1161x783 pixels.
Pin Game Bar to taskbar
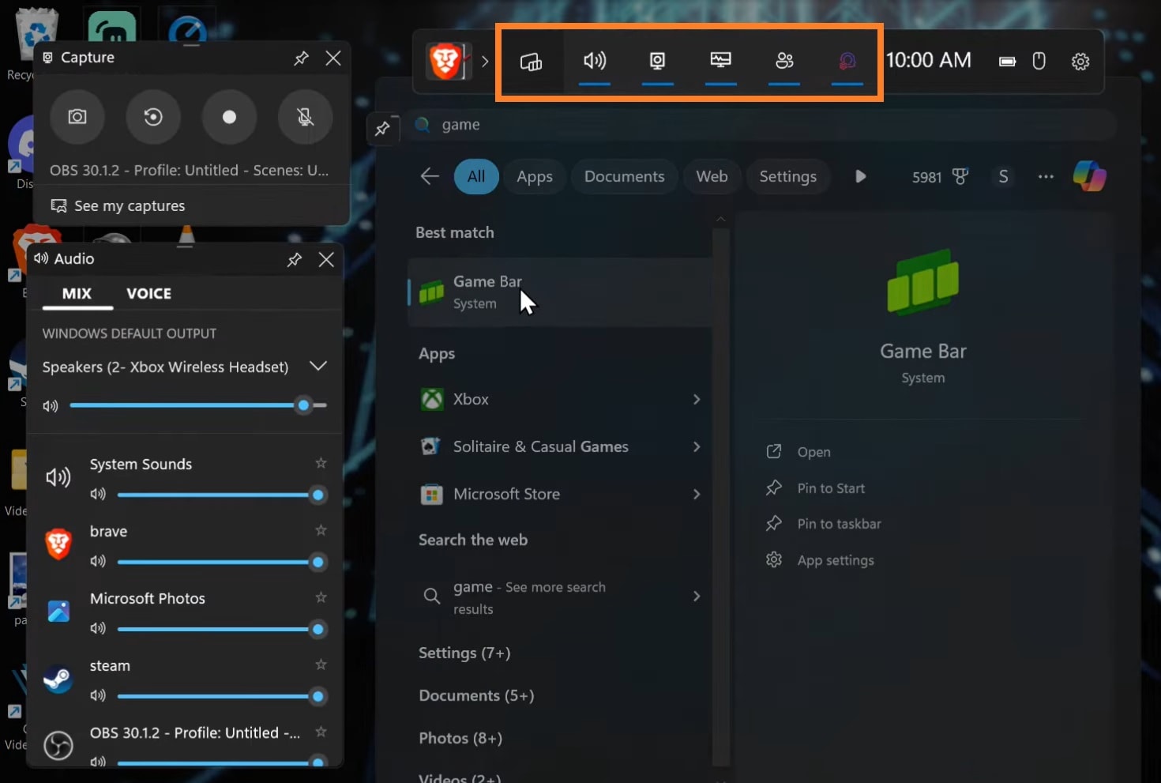(823, 524)
